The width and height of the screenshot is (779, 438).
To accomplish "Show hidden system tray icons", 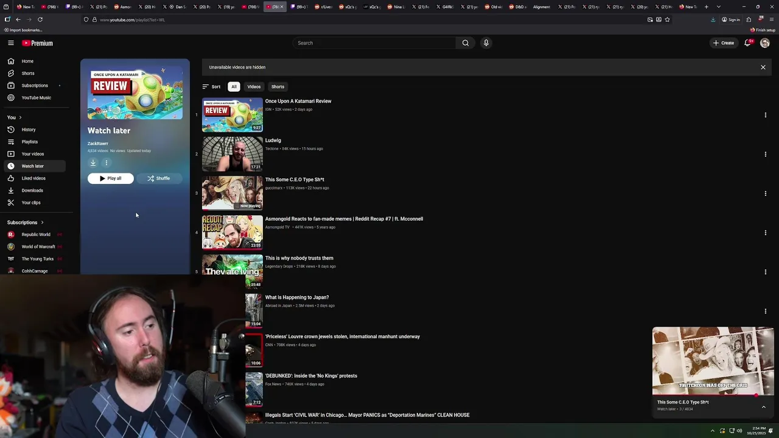I will tap(713, 431).
